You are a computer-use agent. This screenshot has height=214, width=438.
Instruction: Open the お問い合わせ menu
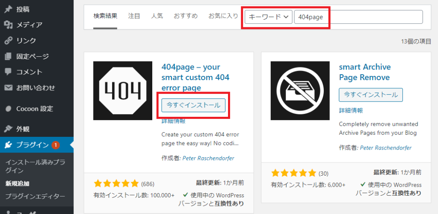[37, 88]
